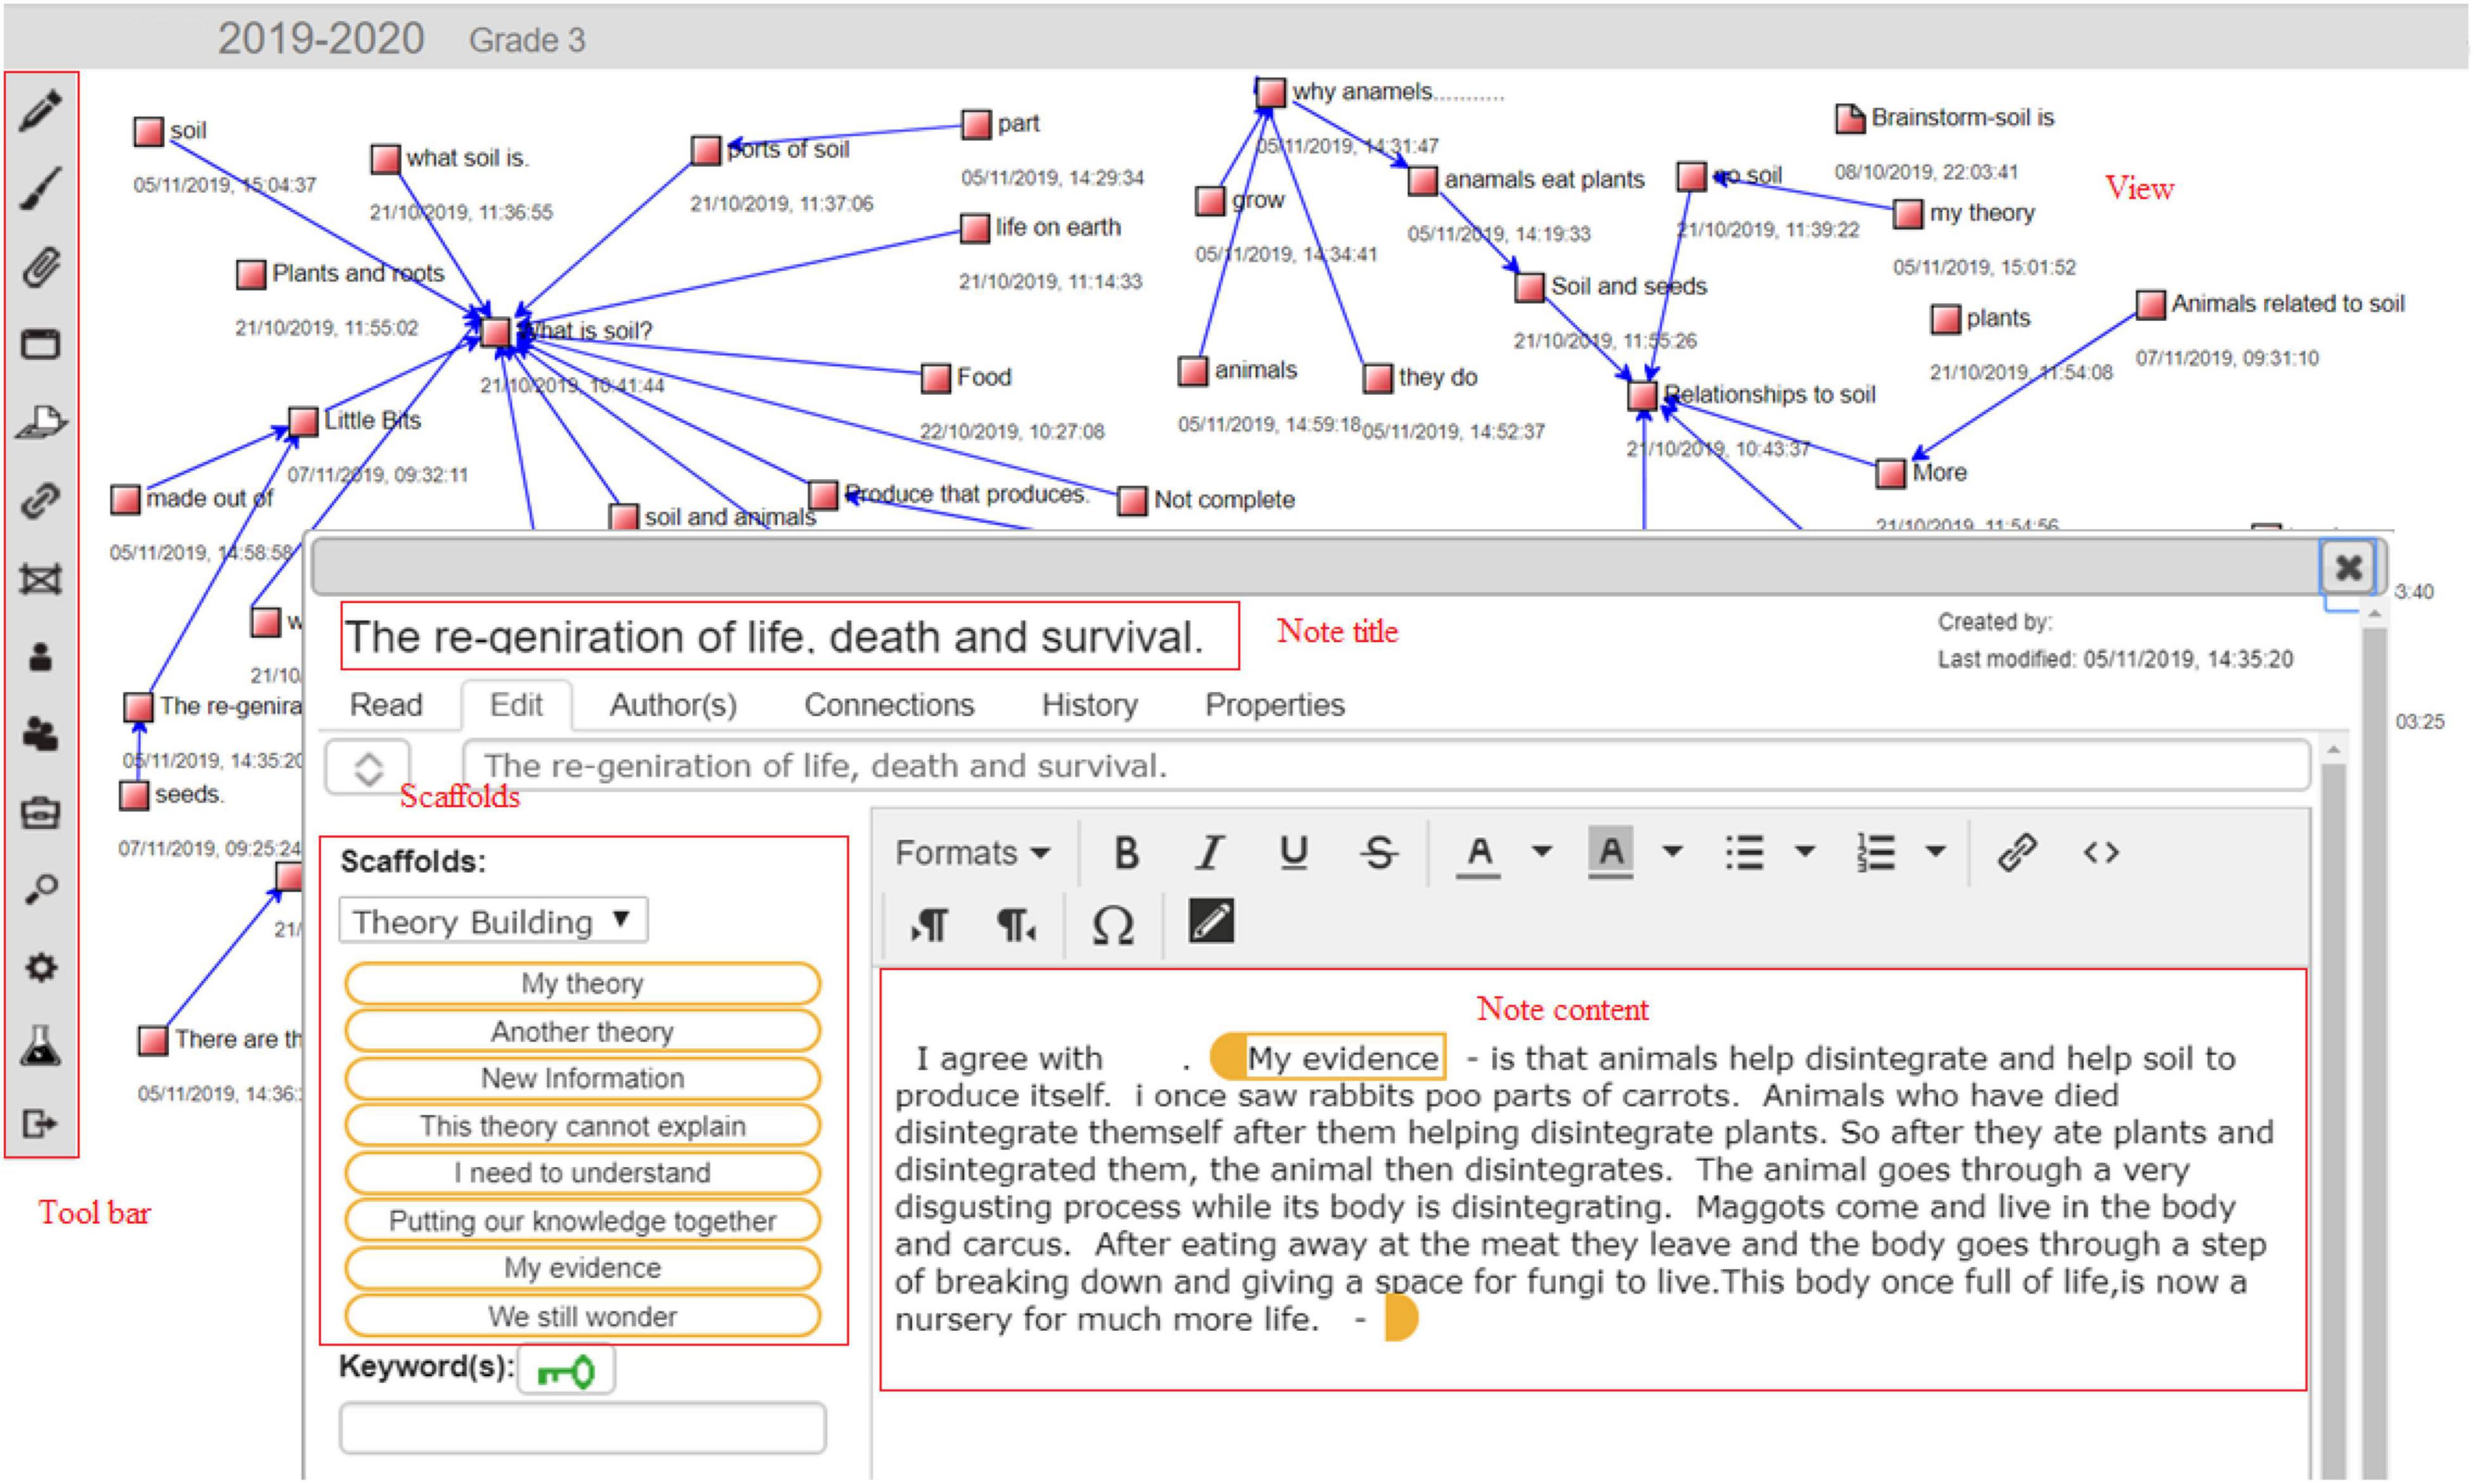Insert the We still wonder scaffold
This screenshot has height=1484, width=2474.
[582, 1316]
